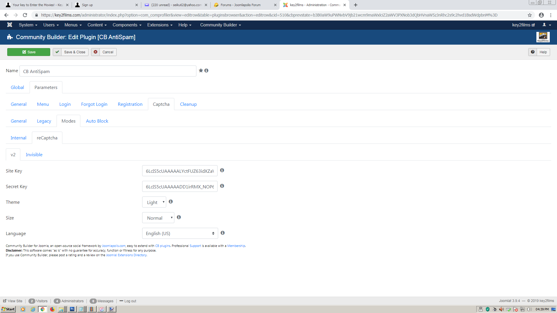Open Firefox from the taskbar
The image size is (557, 313).
coord(52,309)
